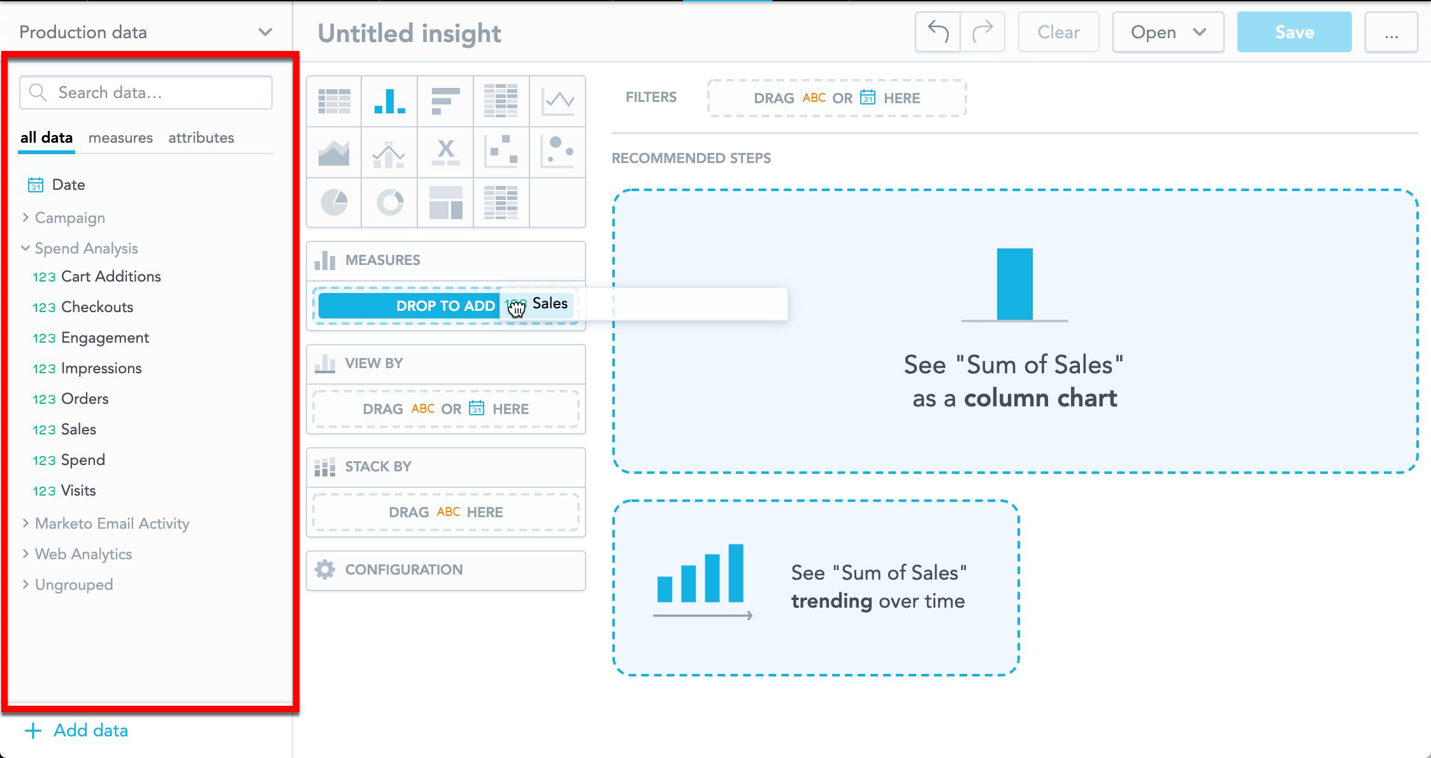Pick the bubble chart icon
The image size is (1431, 758).
click(557, 152)
